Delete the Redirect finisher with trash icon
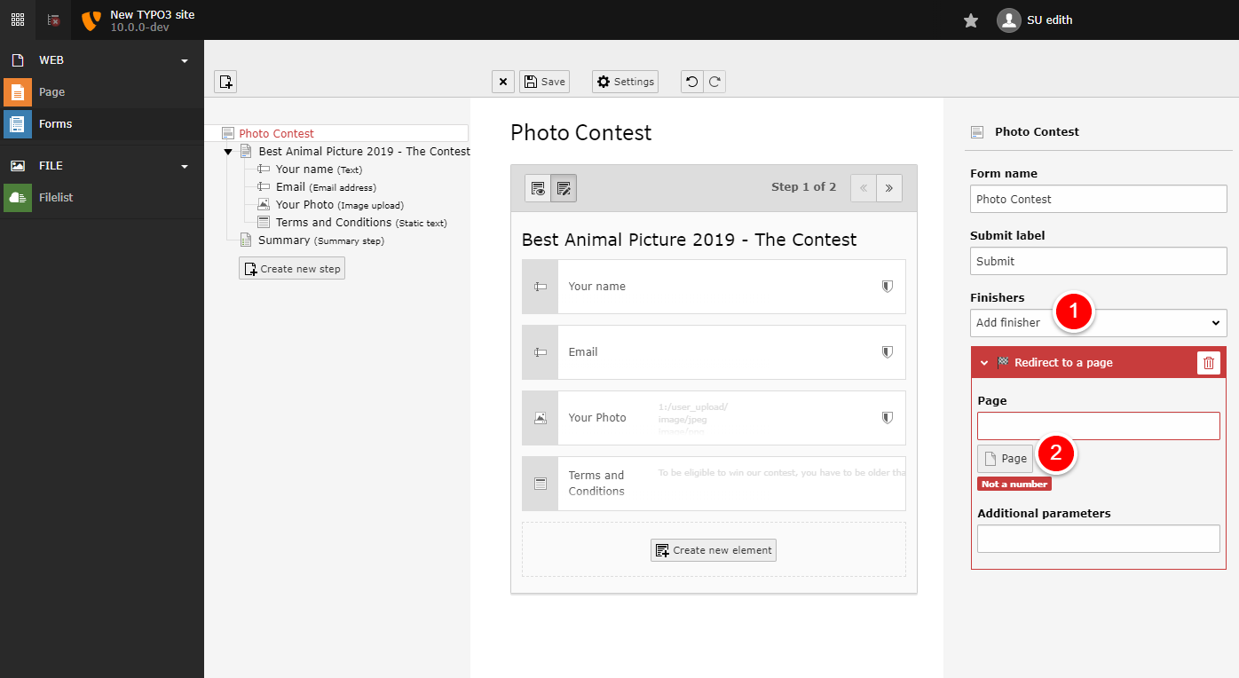This screenshot has width=1239, height=678. tap(1208, 363)
